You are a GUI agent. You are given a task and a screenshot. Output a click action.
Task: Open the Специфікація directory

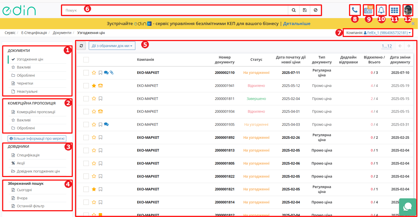pos(28,155)
